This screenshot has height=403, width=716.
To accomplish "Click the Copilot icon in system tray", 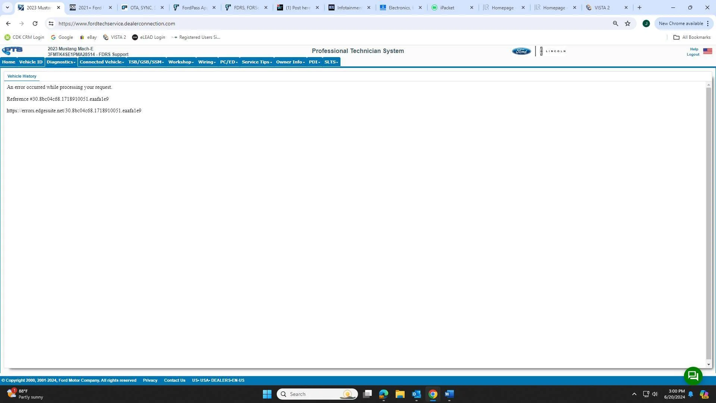I will 704,394.
